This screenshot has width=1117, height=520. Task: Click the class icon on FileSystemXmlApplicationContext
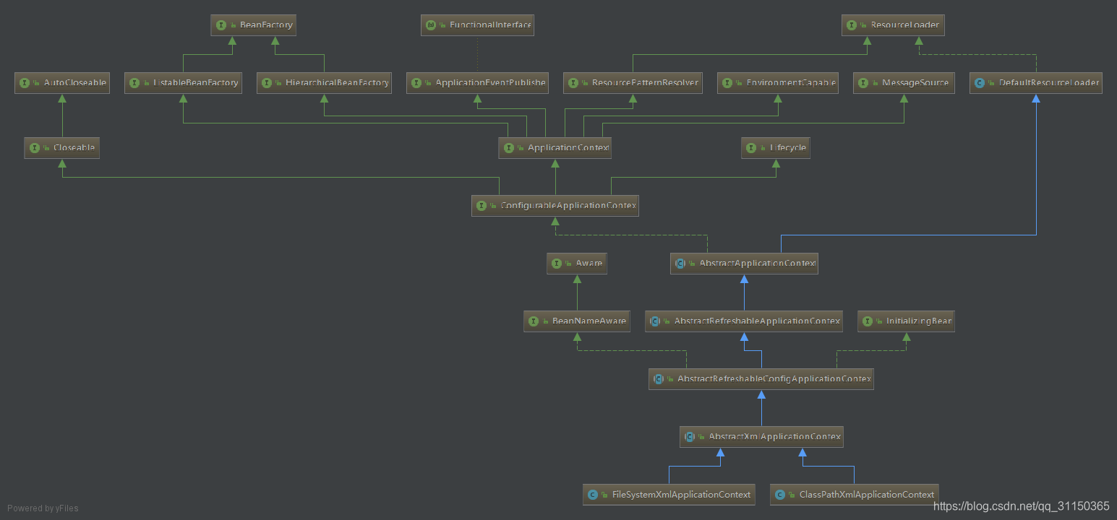593,495
